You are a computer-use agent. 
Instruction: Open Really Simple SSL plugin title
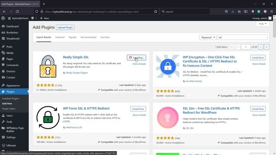(x=76, y=57)
